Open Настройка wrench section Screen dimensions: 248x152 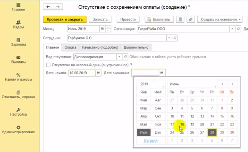pos(19,112)
